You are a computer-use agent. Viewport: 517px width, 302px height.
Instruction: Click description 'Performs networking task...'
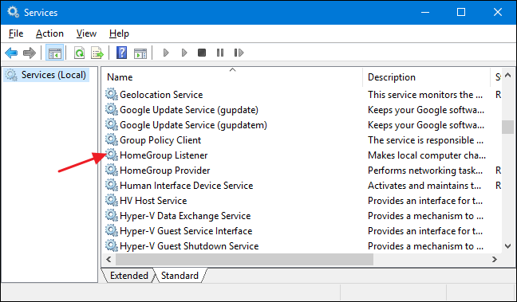425,171
